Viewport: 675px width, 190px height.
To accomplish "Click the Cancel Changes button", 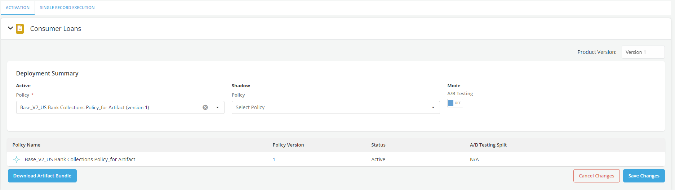I will (596, 176).
